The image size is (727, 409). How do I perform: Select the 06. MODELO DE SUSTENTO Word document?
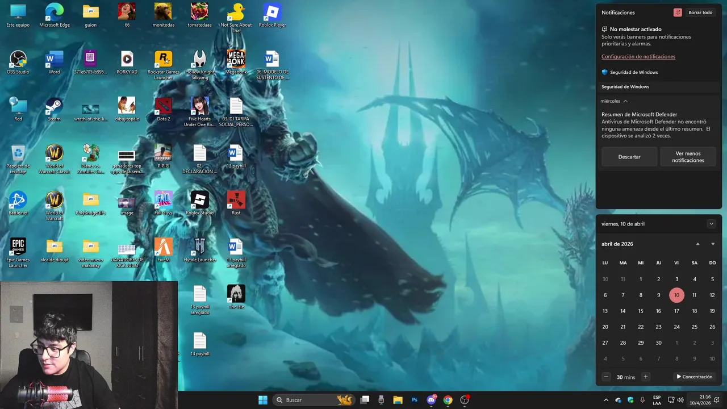273,65
